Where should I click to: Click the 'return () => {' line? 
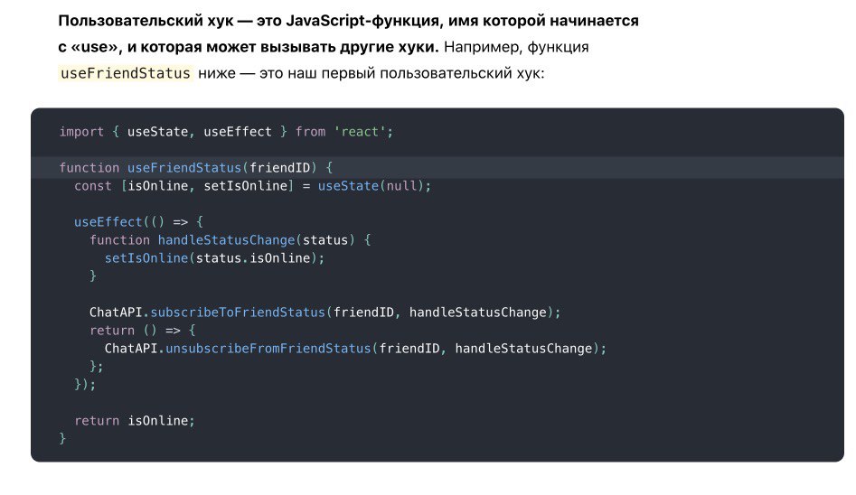tap(143, 331)
